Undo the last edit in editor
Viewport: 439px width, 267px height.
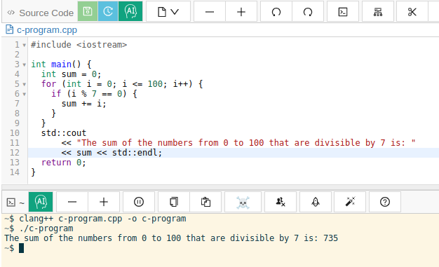(276, 11)
